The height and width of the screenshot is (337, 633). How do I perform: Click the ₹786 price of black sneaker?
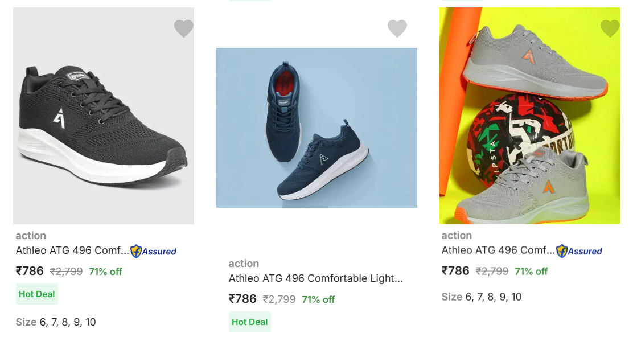[x=30, y=271]
